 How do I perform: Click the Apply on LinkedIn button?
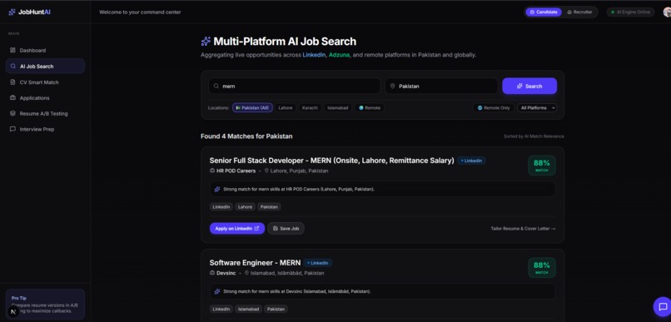(237, 228)
